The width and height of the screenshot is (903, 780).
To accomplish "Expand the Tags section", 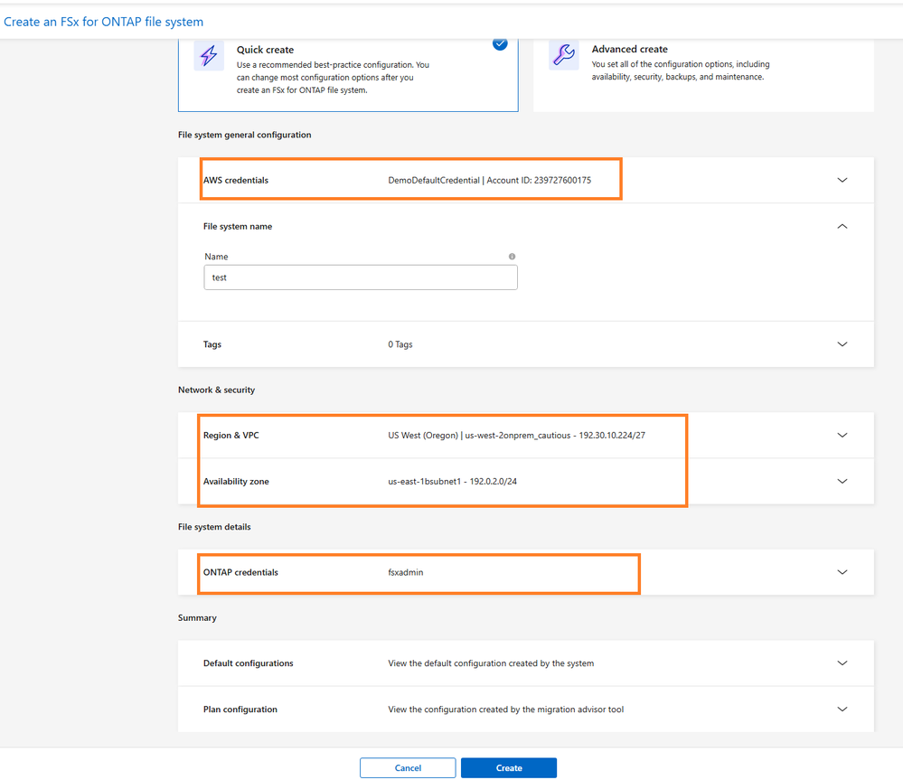I will [x=842, y=344].
